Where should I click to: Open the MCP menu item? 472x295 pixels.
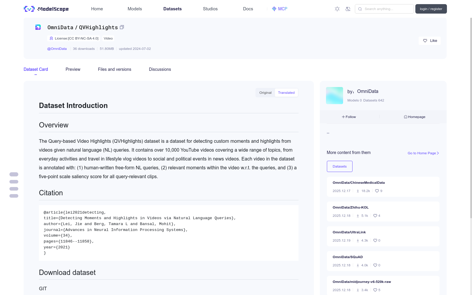(279, 9)
